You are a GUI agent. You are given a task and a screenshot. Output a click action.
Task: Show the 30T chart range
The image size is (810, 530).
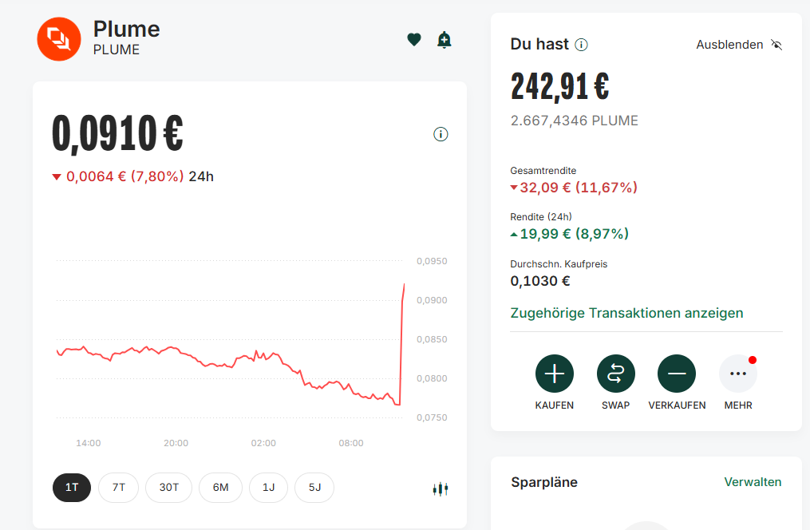(x=168, y=487)
